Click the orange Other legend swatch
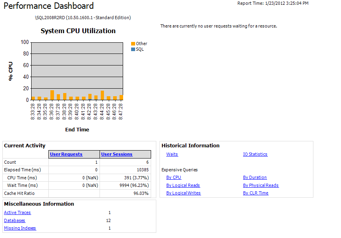 click(133, 44)
